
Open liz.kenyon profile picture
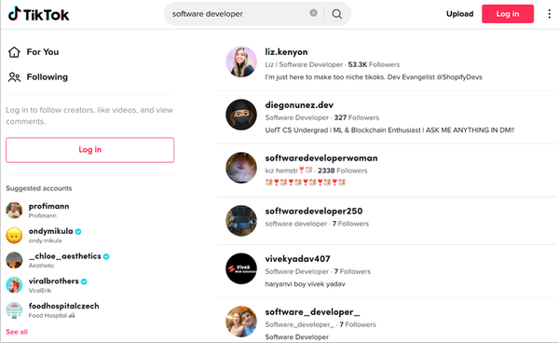(x=241, y=62)
